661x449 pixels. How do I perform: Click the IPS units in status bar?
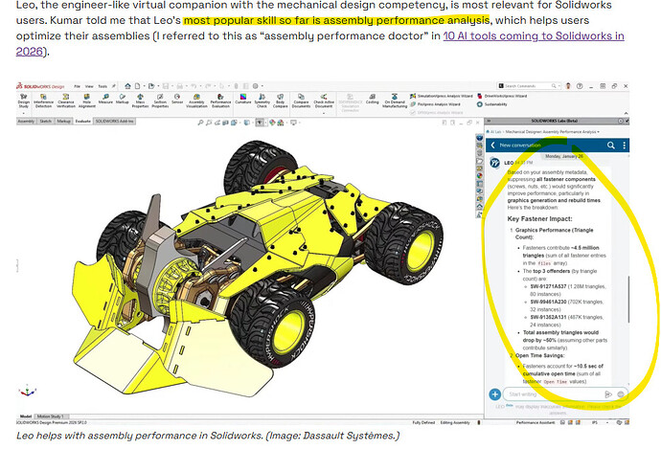tap(595, 422)
